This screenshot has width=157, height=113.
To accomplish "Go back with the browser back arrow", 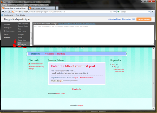I will [x=3, y=12].
